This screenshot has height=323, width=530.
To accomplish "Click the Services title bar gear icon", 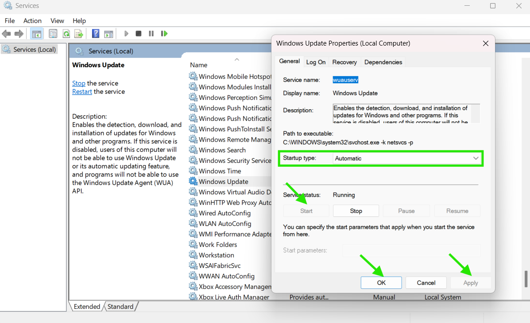I will 8,5.
